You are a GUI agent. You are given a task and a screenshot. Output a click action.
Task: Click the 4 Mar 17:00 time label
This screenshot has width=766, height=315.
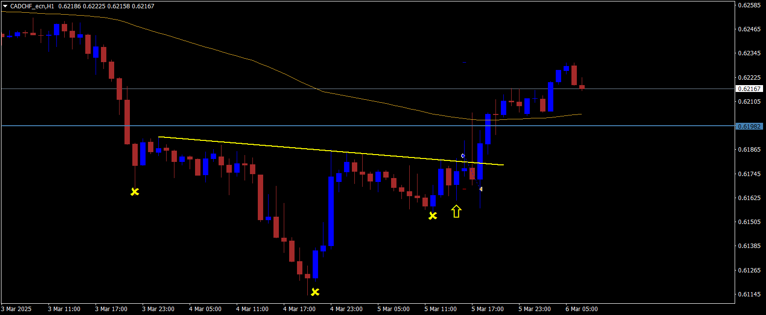tap(299, 309)
